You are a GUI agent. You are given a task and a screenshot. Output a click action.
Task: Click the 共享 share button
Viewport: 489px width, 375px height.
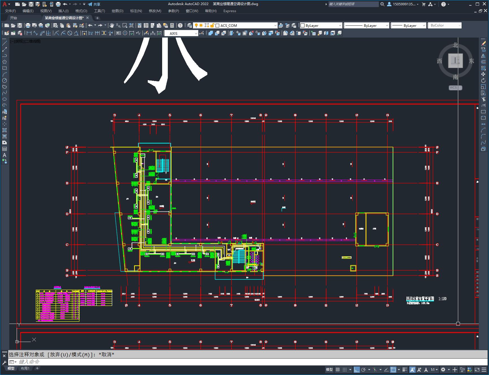pyautogui.click(x=94, y=4)
